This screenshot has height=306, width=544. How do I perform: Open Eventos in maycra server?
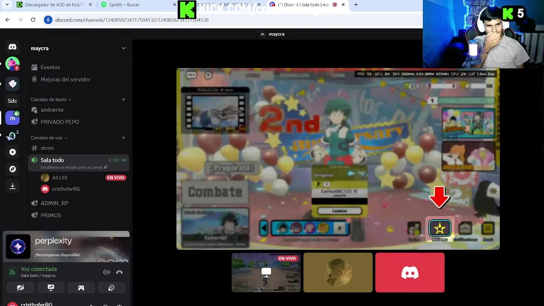click(79, 67)
